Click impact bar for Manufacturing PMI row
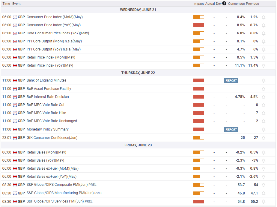This screenshot has width=277, height=207. point(198,193)
